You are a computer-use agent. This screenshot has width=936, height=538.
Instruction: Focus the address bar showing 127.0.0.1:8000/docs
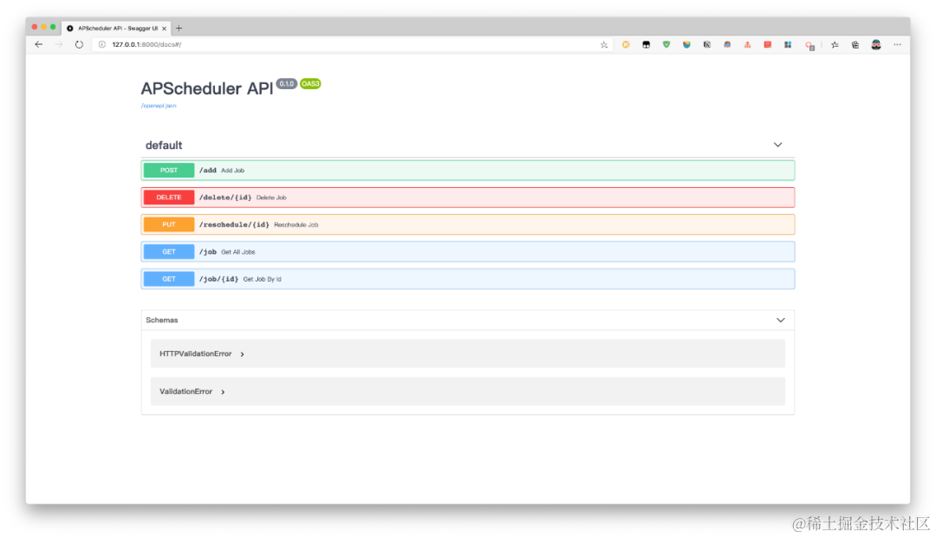(x=352, y=45)
